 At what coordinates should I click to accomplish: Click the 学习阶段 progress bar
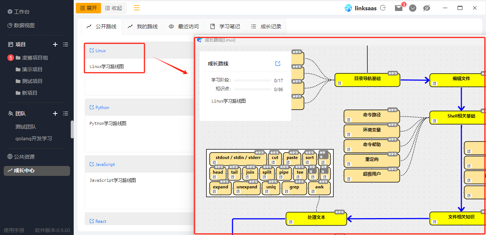pos(252,80)
